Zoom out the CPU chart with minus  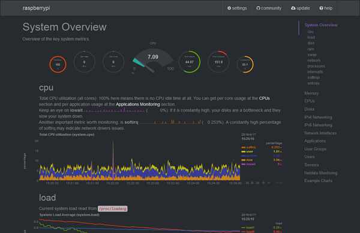tap(269, 183)
